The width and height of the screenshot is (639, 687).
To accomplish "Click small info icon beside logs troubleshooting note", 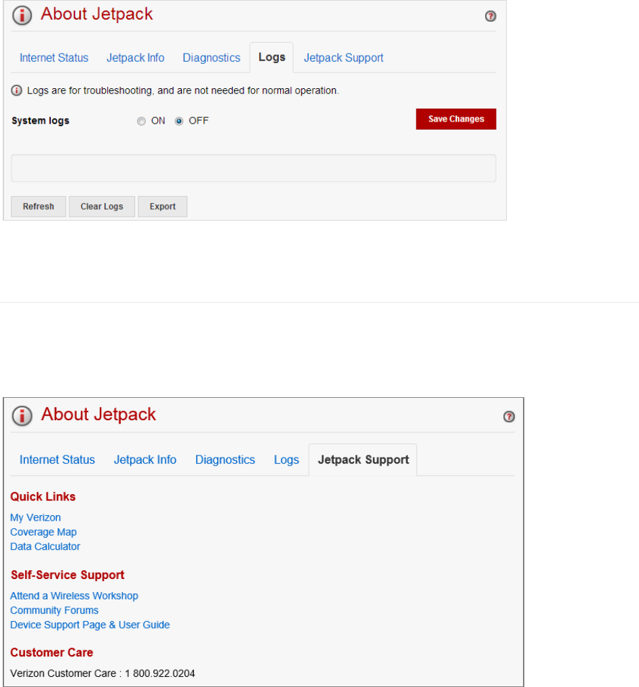I will point(16,91).
